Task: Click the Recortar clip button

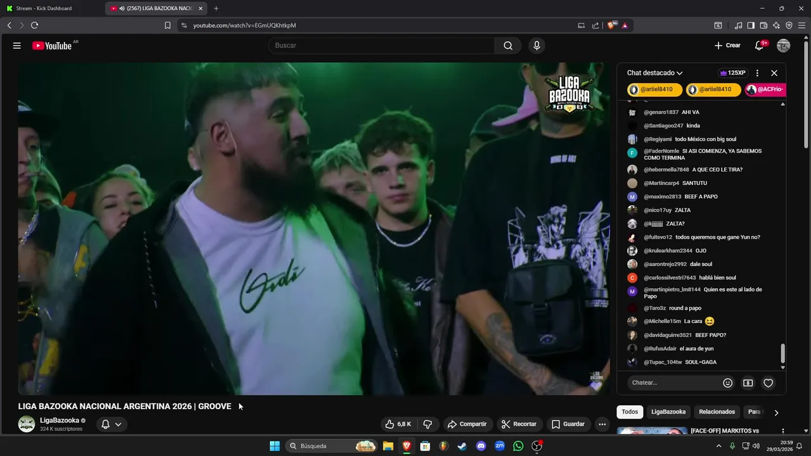Action: 519,424
